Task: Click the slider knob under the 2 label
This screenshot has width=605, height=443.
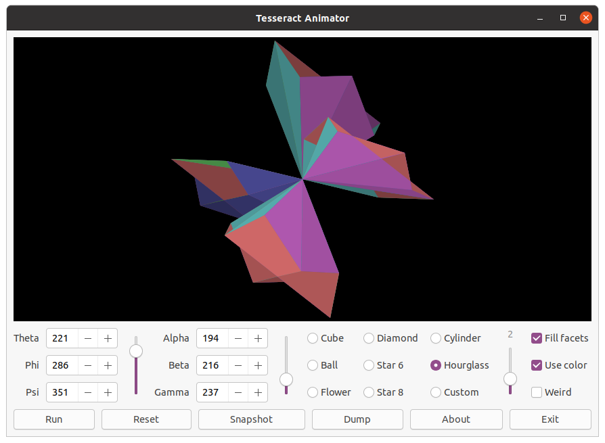Action: click(510, 379)
